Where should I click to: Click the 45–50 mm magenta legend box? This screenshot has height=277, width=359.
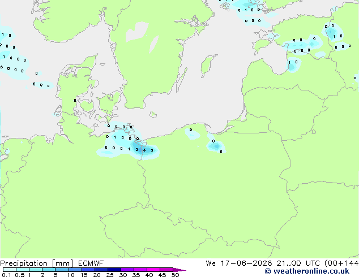point(166,270)
